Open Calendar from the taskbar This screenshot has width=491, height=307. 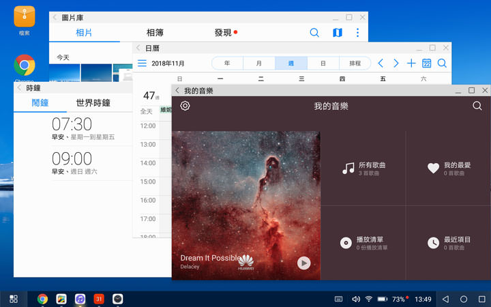point(99,299)
